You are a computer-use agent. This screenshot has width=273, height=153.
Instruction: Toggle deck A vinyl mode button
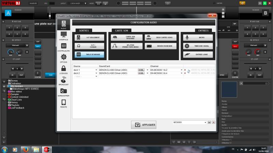coord(38,47)
